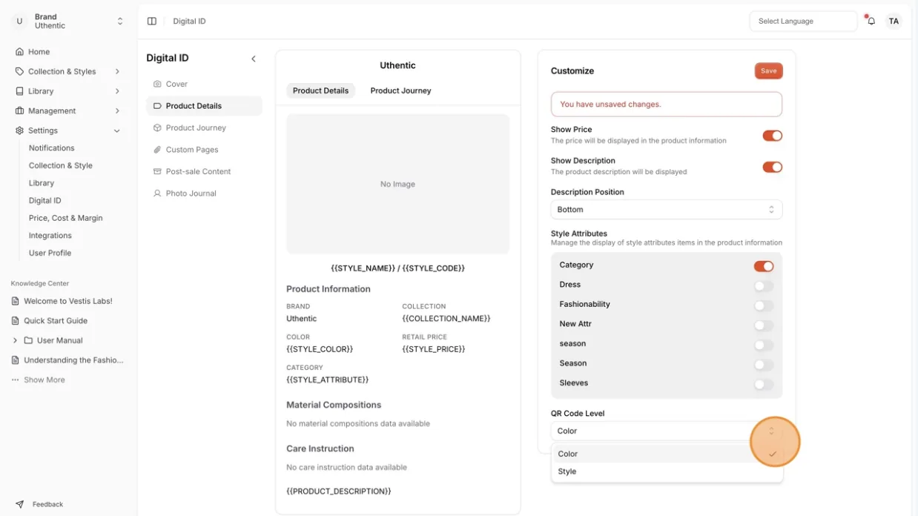Choose Color in the QR Code Level list
The height and width of the screenshot is (516, 918).
pos(667,454)
